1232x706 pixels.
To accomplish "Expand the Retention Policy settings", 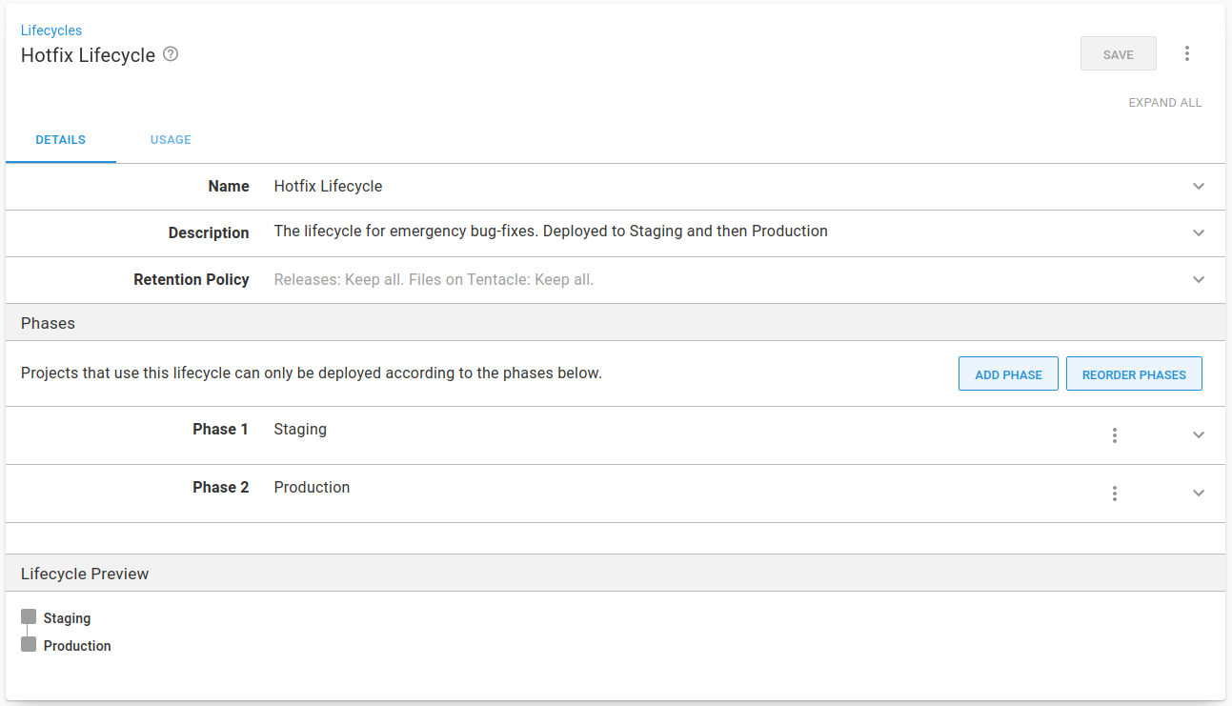I will click(x=1198, y=280).
